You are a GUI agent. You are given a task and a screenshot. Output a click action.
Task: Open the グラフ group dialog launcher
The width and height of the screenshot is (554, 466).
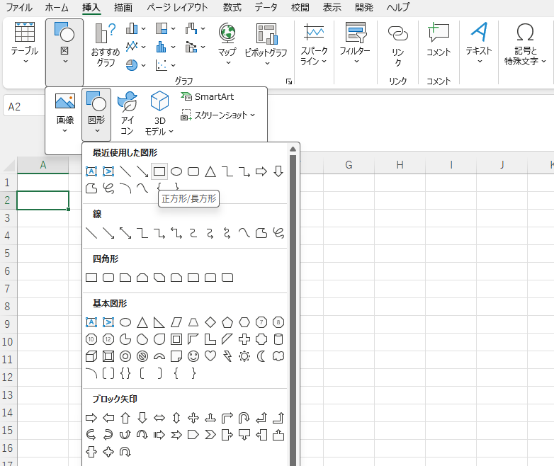(x=289, y=81)
